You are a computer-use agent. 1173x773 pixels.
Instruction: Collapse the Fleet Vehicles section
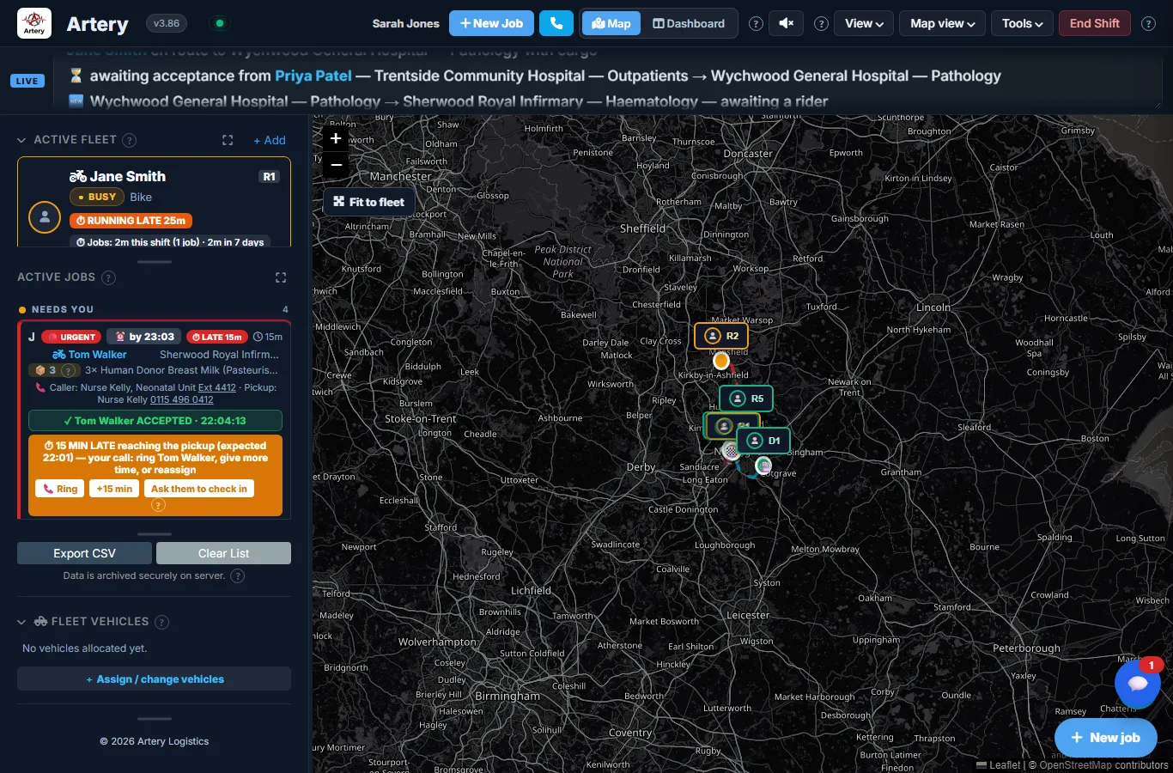(x=21, y=622)
